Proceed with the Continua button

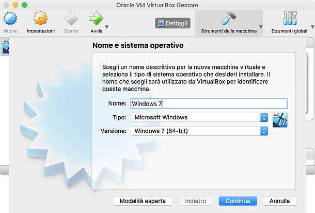[x=238, y=201]
